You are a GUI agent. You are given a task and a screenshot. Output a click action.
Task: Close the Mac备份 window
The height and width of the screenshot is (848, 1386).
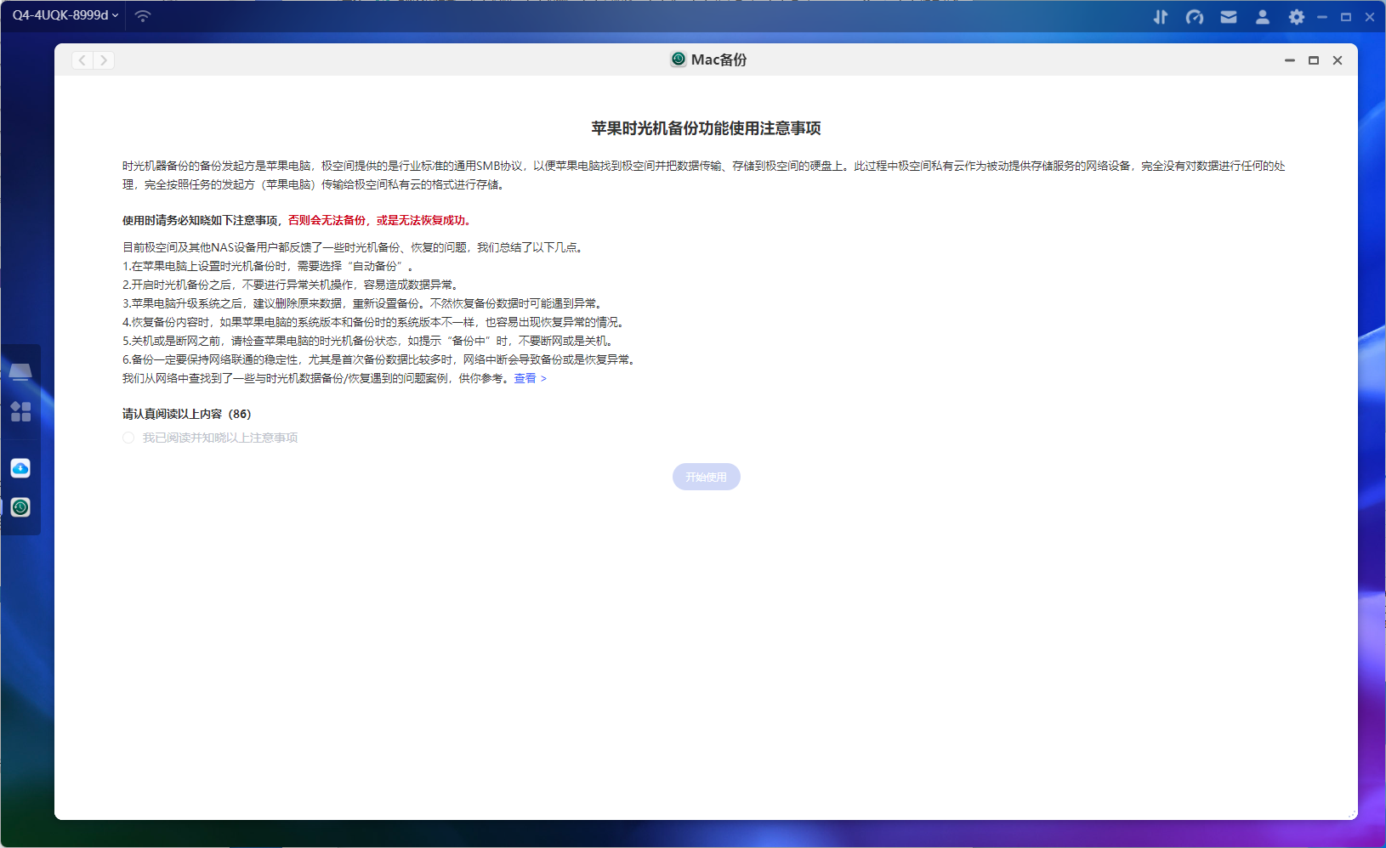[x=1338, y=60]
